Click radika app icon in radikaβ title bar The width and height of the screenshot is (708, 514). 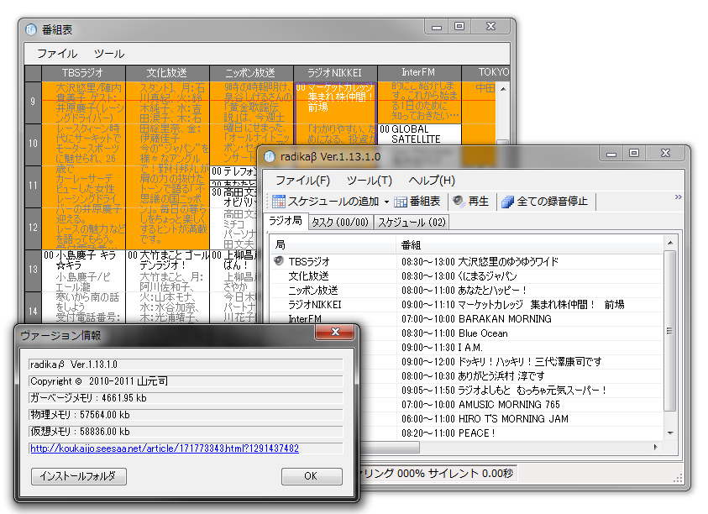(270, 157)
